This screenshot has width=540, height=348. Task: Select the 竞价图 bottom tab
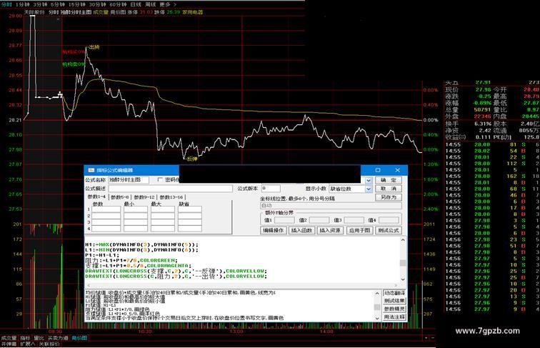coord(79,338)
